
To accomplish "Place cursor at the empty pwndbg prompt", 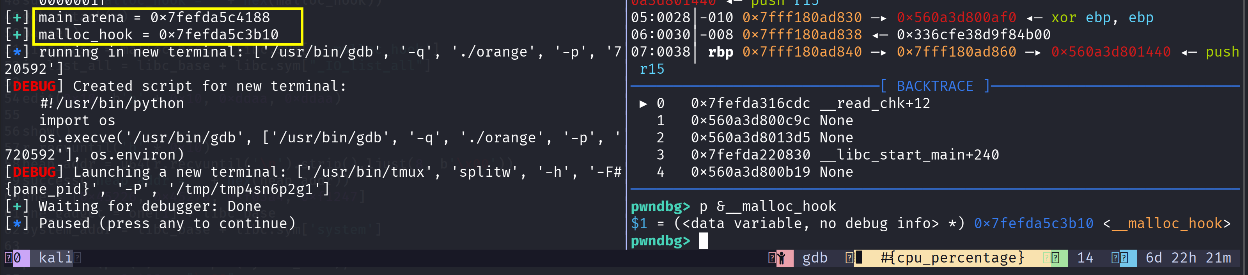I will coord(704,241).
